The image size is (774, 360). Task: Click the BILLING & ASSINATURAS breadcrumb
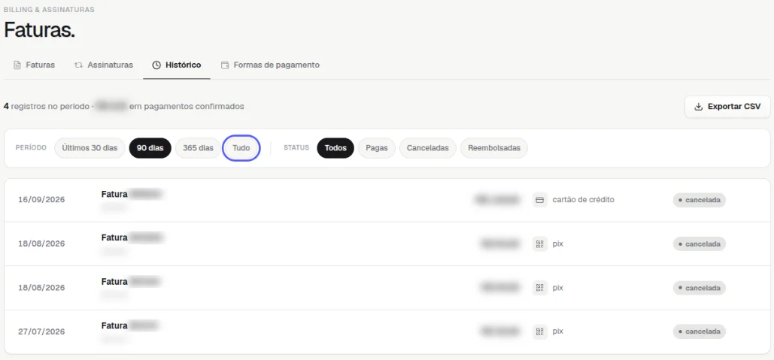click(49, 9)
